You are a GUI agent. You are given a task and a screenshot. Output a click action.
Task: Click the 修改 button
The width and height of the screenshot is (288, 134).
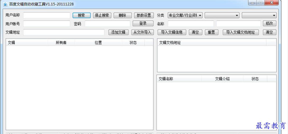pyautogui.click(x=270, y=23)
